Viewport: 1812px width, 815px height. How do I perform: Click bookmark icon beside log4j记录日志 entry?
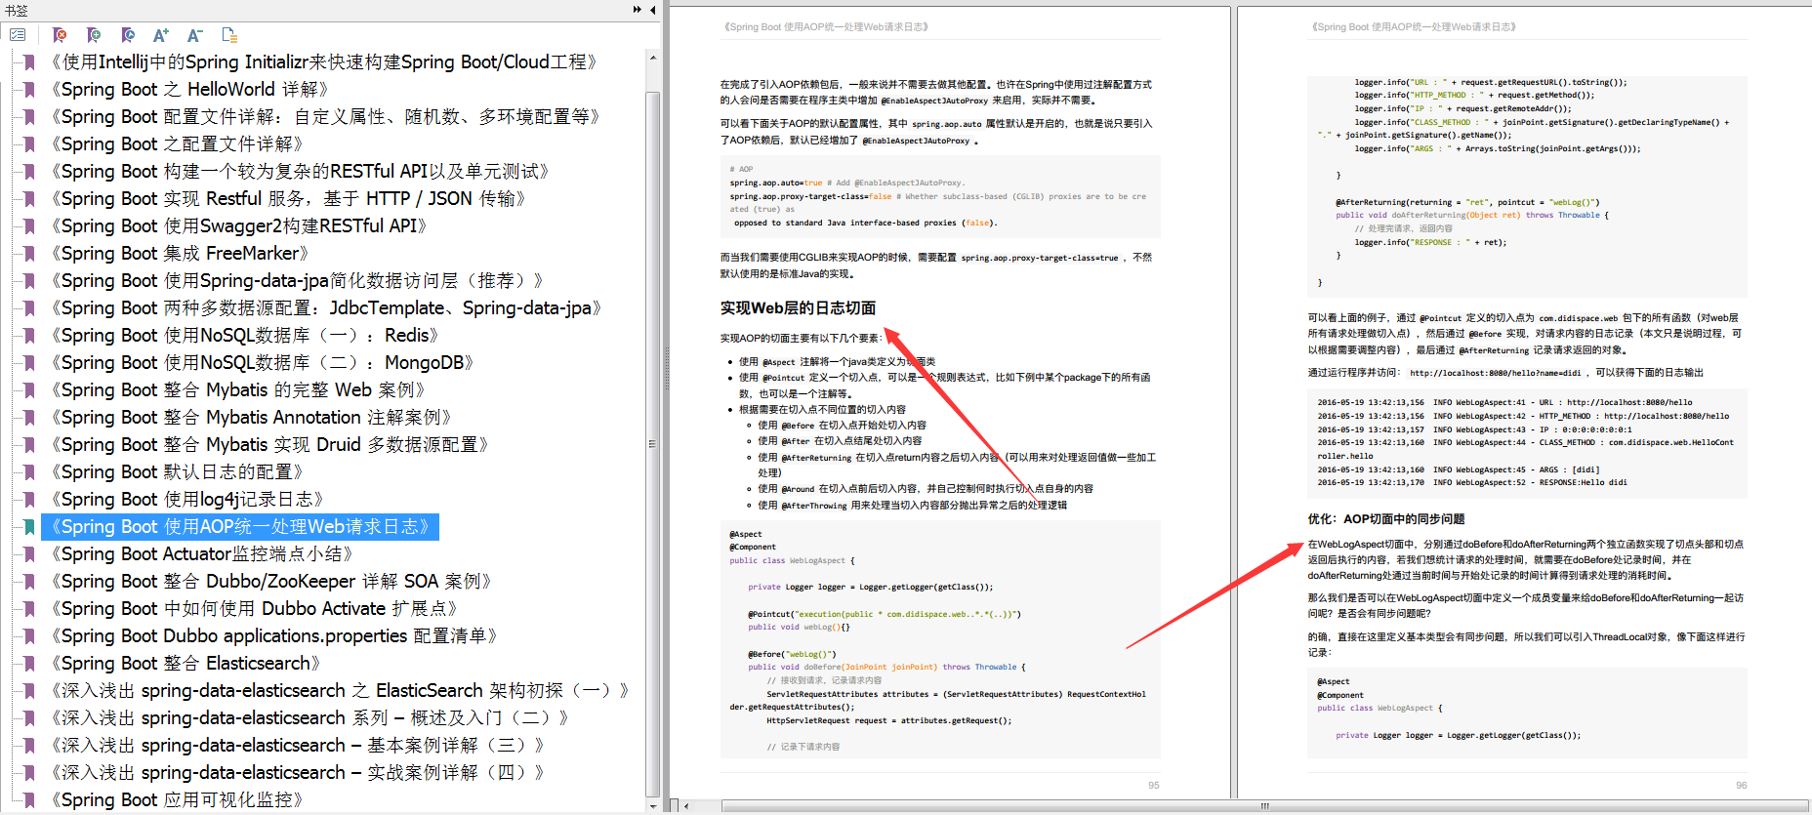[x=29, y=500]
